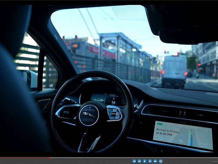Open the player settings gear
The height and width of the screenshot is (164, 218).
point(160,161)
